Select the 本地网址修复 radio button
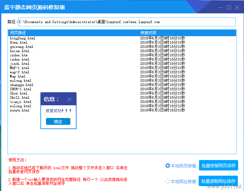Image resolution: width=244 pixels, height=191 pixels. point(168,181)
